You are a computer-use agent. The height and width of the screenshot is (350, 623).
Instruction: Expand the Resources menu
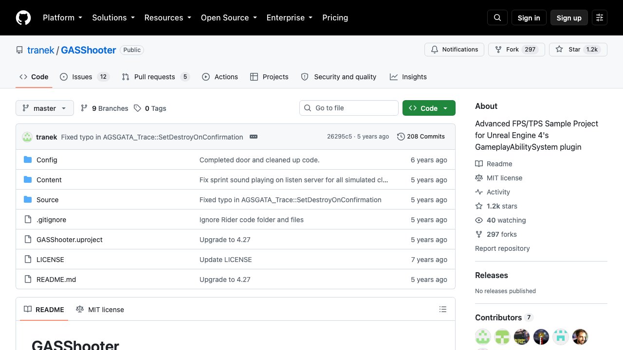point(167,18)
